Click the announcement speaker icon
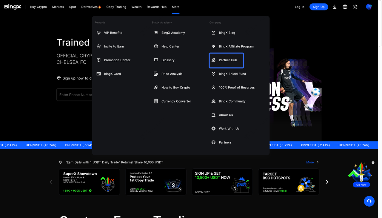This screenshot has width=382, height=218. (x=61, y=162)
